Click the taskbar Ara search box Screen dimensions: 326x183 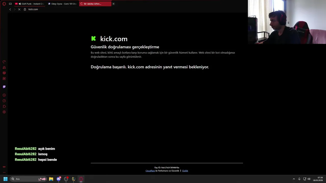[28, 179]
